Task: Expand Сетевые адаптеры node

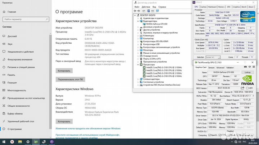Action: (x=138, y=79)
